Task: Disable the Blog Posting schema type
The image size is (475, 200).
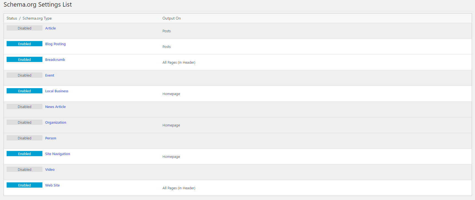Action: 24,44
